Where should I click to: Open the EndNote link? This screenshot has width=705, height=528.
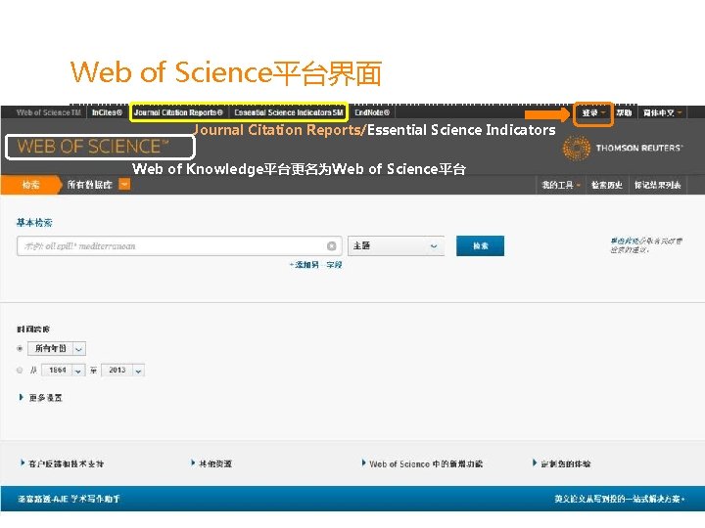point(372,112)
